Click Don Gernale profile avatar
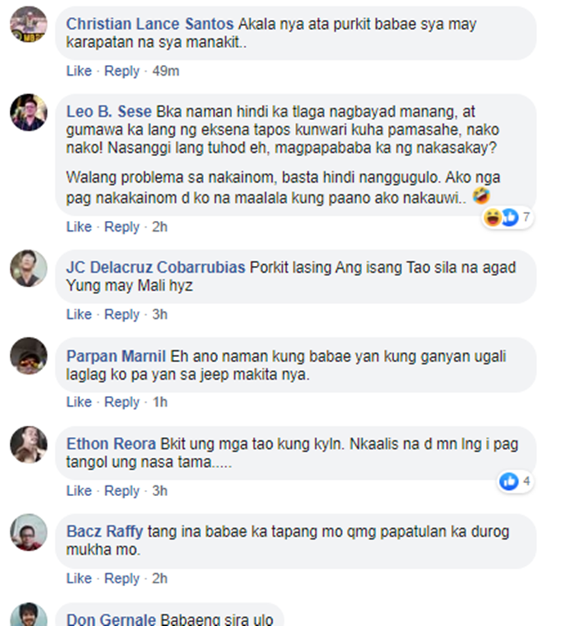Image resolution: width=573 pixels, height=626 pixels. click(29, 615)
